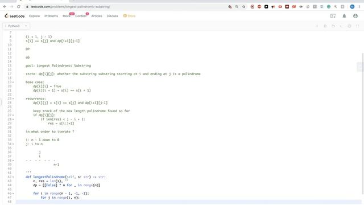
Task: Click the LeetCode logo
Action: pos(14,16)
